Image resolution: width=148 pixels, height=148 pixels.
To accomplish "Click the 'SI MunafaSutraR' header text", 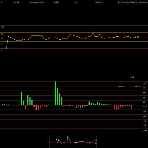I will [x=36, y=2].
